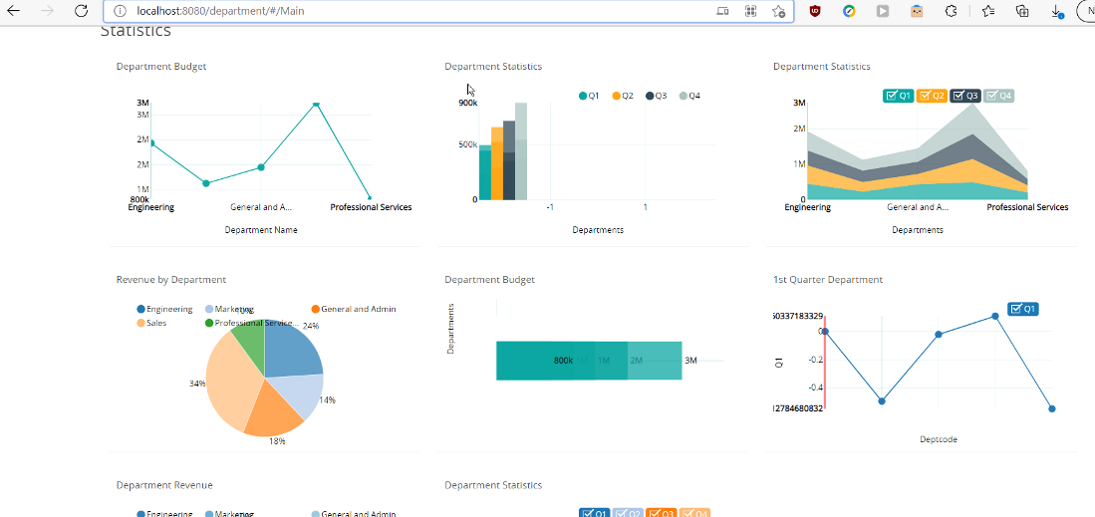Image resolution: width=1095 pixels, height=517 pixels.
Task: Reload the page with the refresh icon
Action: [x=82, y=11]
